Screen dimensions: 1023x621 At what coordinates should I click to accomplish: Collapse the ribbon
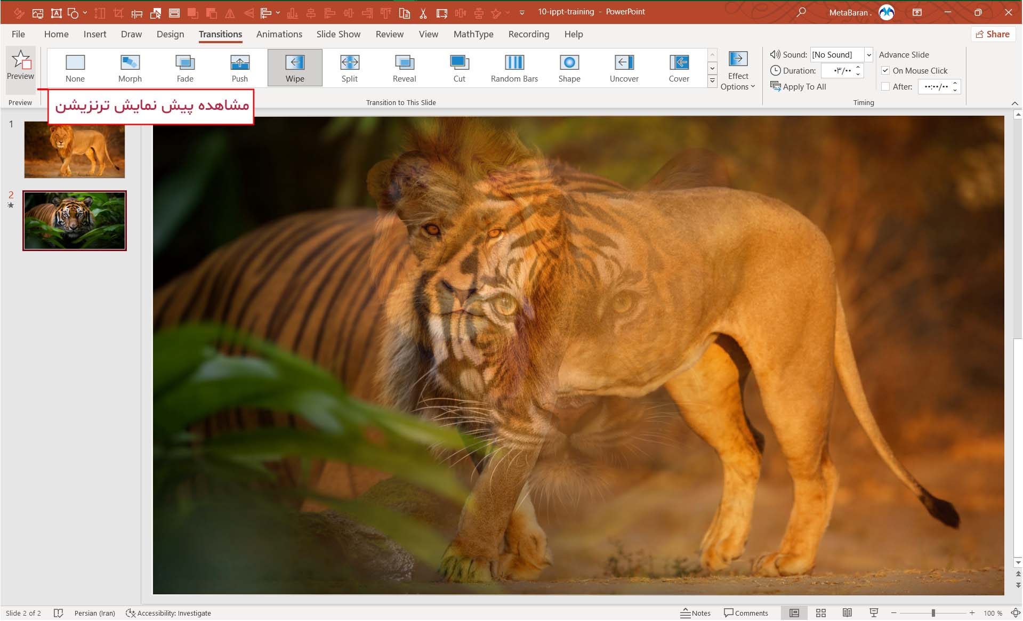[1014, 103]
